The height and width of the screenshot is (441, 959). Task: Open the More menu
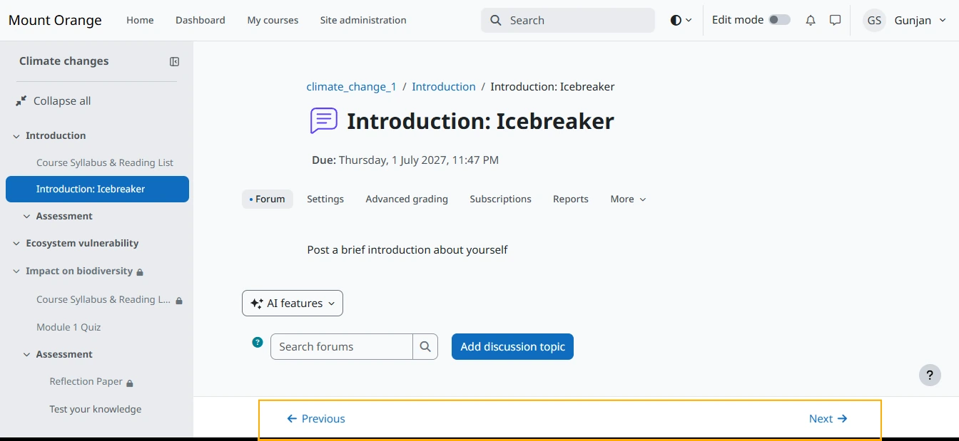point(628,199)
